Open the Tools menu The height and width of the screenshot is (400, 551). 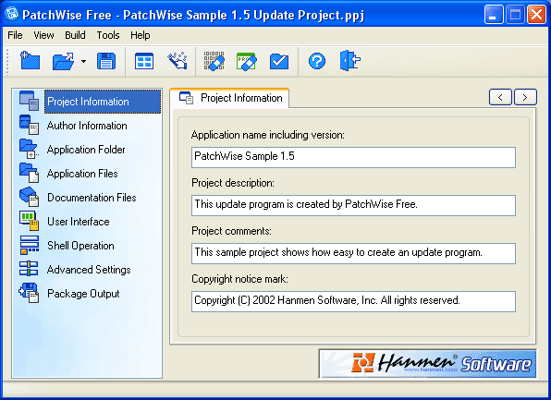(108, 35)
